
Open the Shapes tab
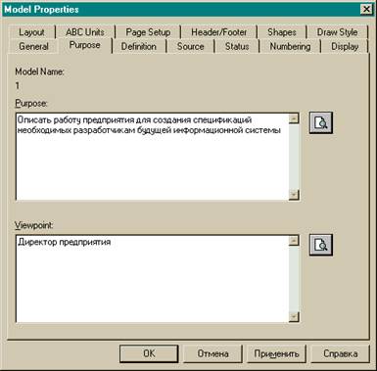click(282, 32)
